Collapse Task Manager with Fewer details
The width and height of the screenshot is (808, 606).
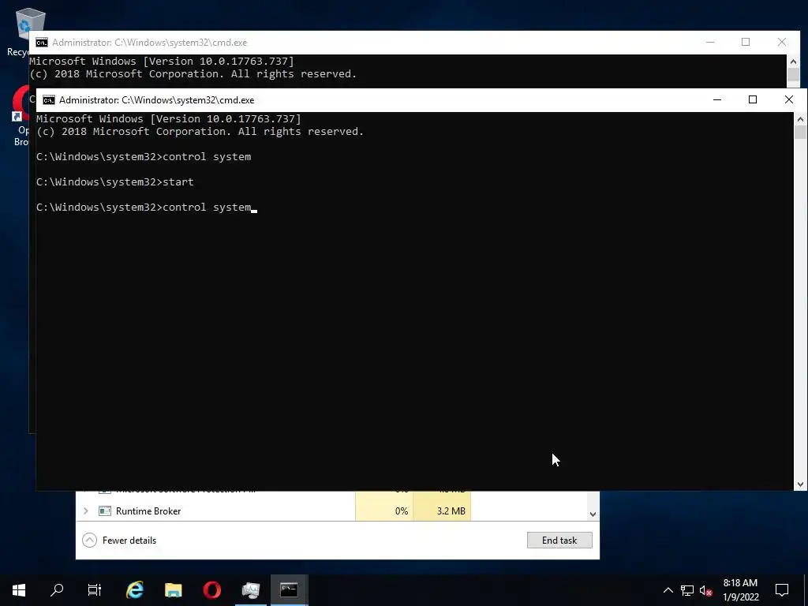tap(119, 540)
